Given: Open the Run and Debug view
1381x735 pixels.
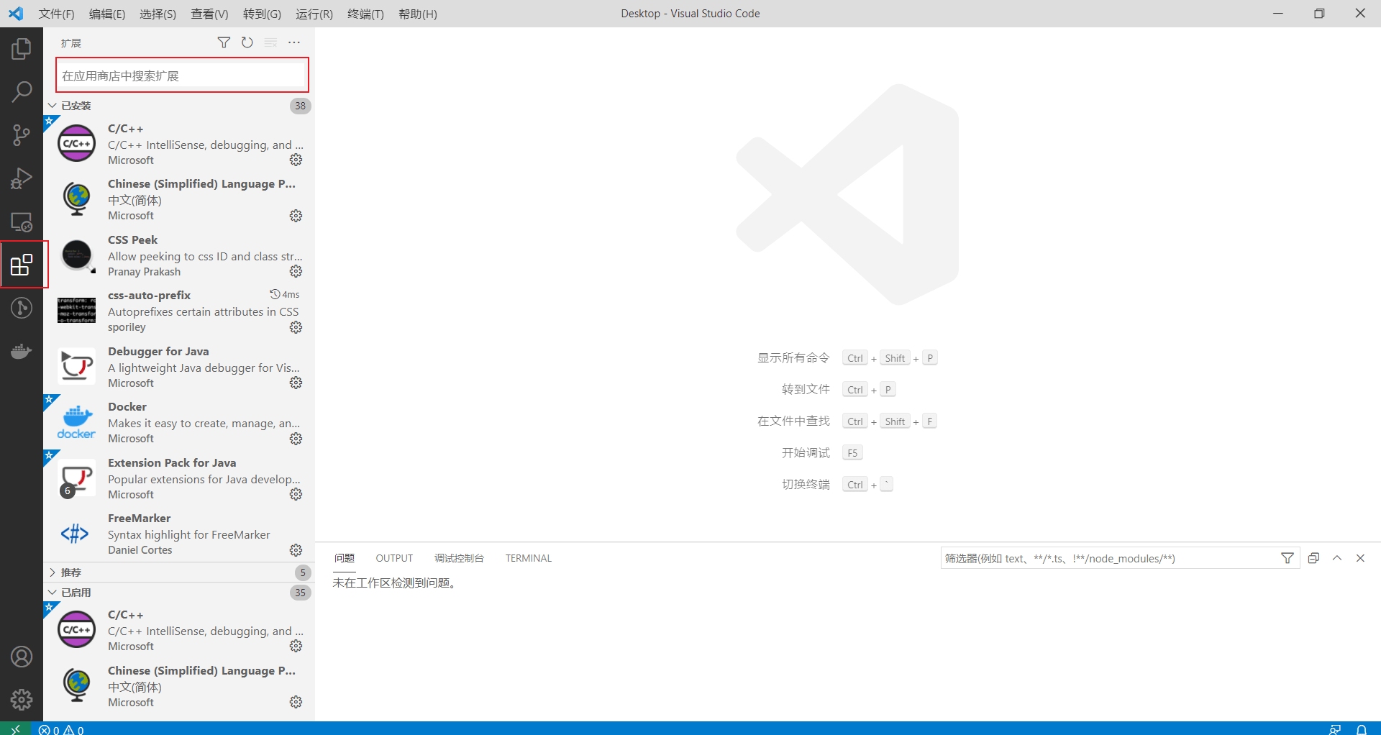Looking at the screenshot, I should (x=22, y=178).
